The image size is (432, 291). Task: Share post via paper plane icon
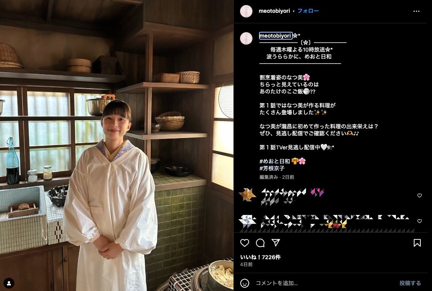coord(276,242)
